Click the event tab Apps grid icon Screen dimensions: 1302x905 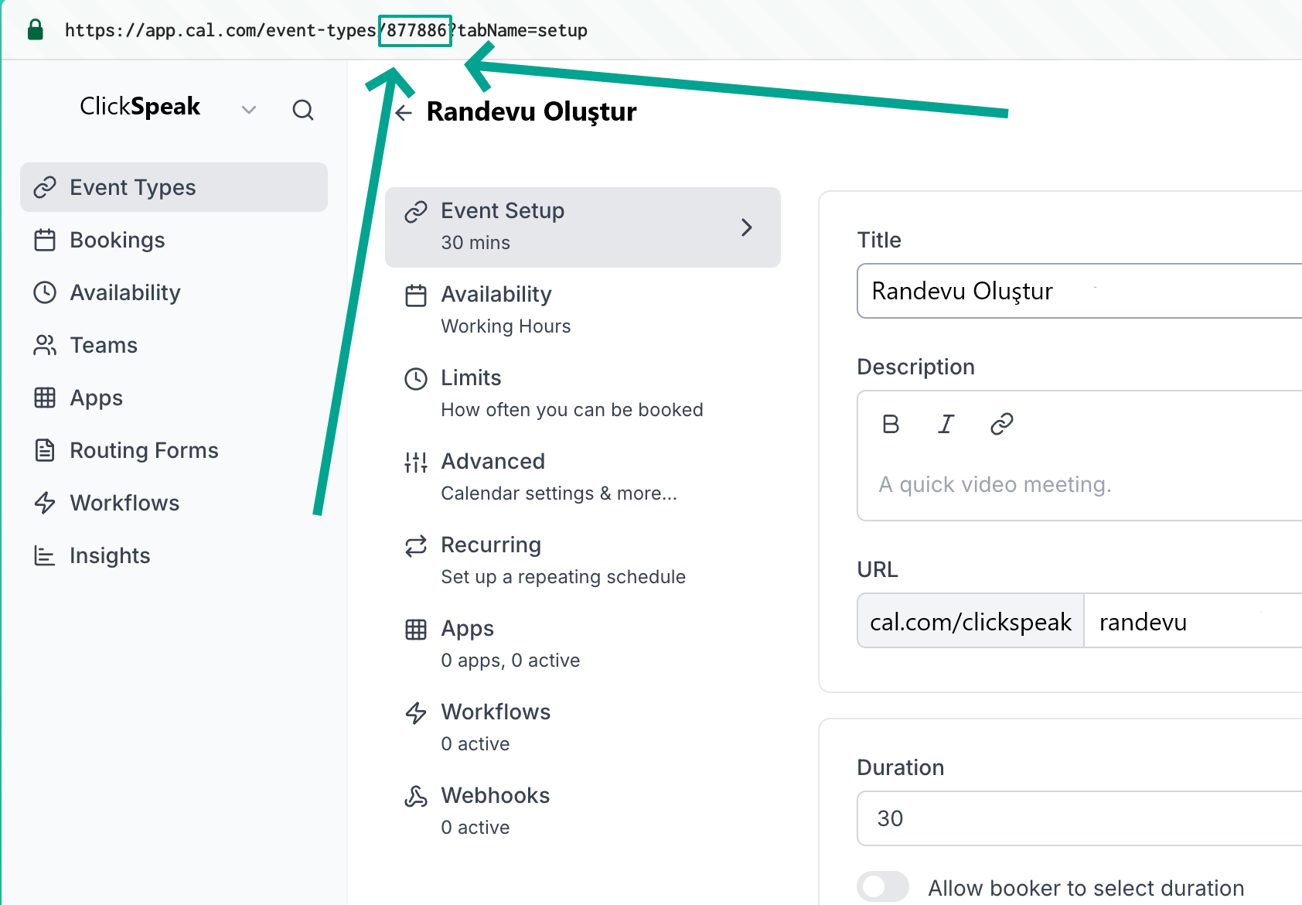pyautogui.click(x=416, y=630)
